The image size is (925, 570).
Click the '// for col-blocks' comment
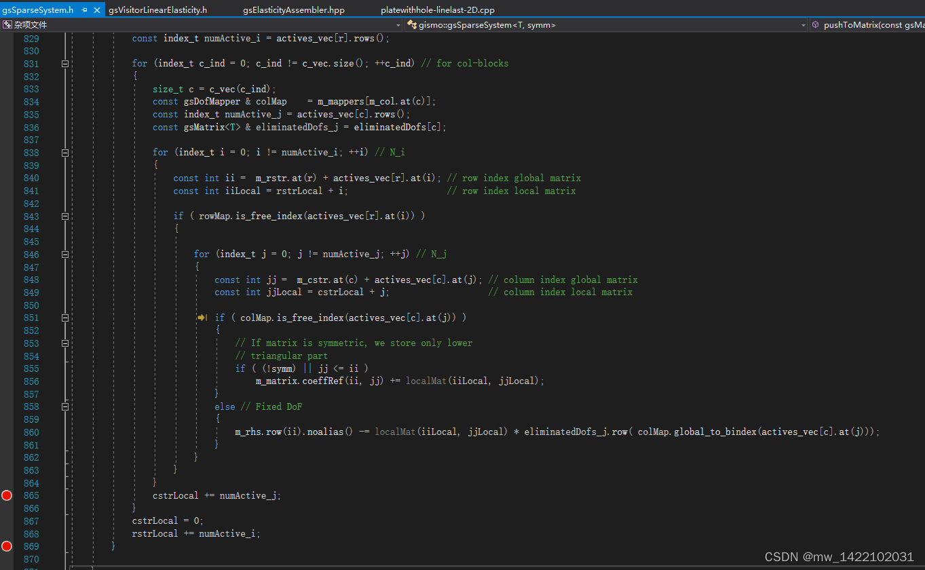pos(465,64)
